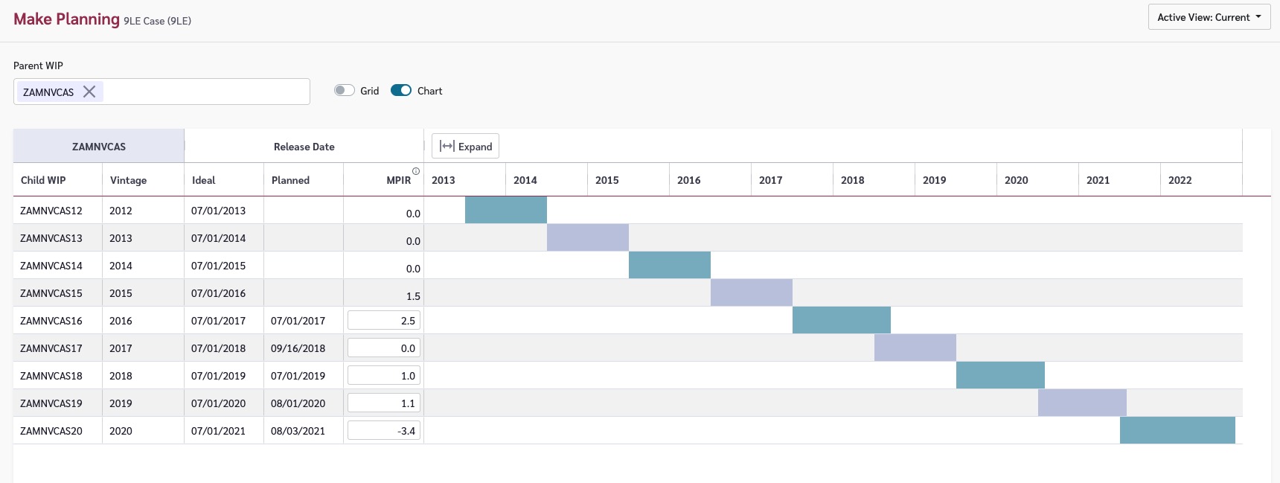Click into the Parent WIP input field
The width and height of the screenshot is (1280, 483).
pos(205,92)
